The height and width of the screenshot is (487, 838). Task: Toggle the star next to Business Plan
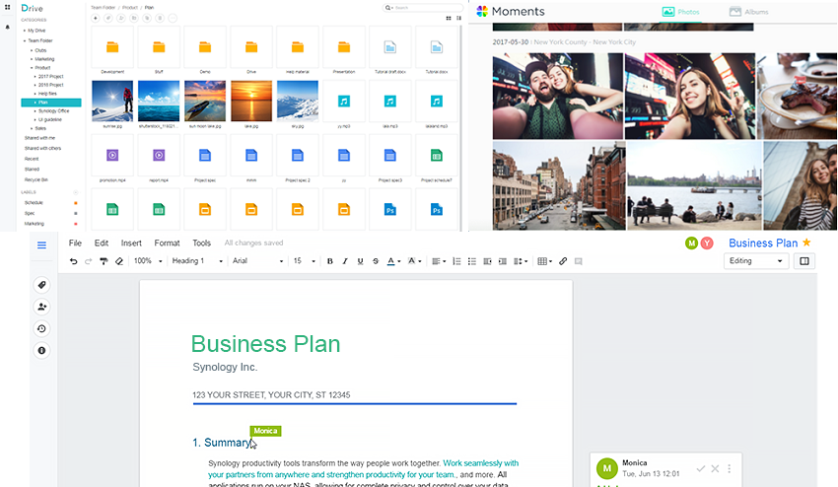click(x=807, y=243)
